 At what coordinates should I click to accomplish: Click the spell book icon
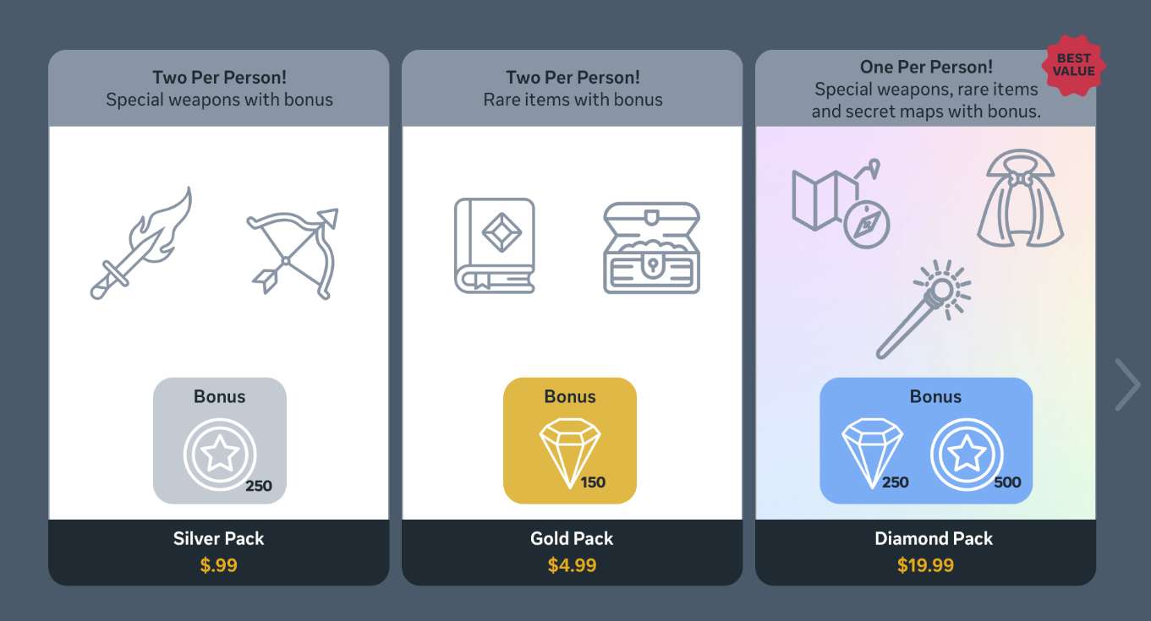pyautogui.click(x=495, y=246)
